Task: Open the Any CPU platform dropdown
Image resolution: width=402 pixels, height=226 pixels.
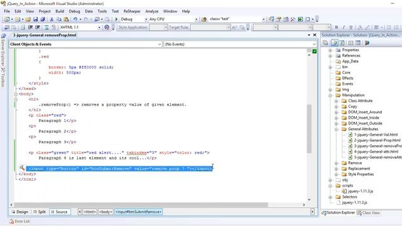Action: (x=196, y=19)
